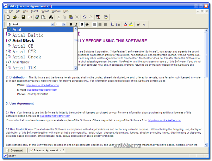Save the document with floppy disk icon
Image resolution: width=212 pixels, height=161 pixels.
[x=23, y=17]
